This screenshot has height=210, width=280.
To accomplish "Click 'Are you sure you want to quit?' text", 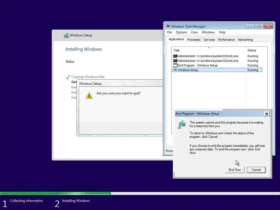I will [x=118, y=93].
